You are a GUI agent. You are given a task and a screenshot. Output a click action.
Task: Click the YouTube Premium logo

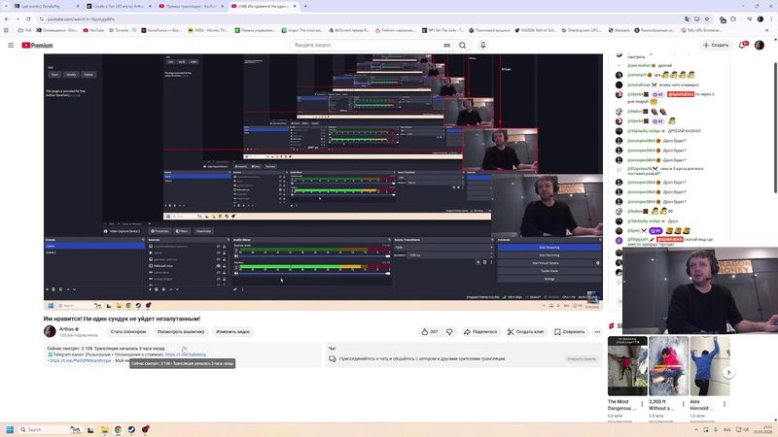point(38,45)
